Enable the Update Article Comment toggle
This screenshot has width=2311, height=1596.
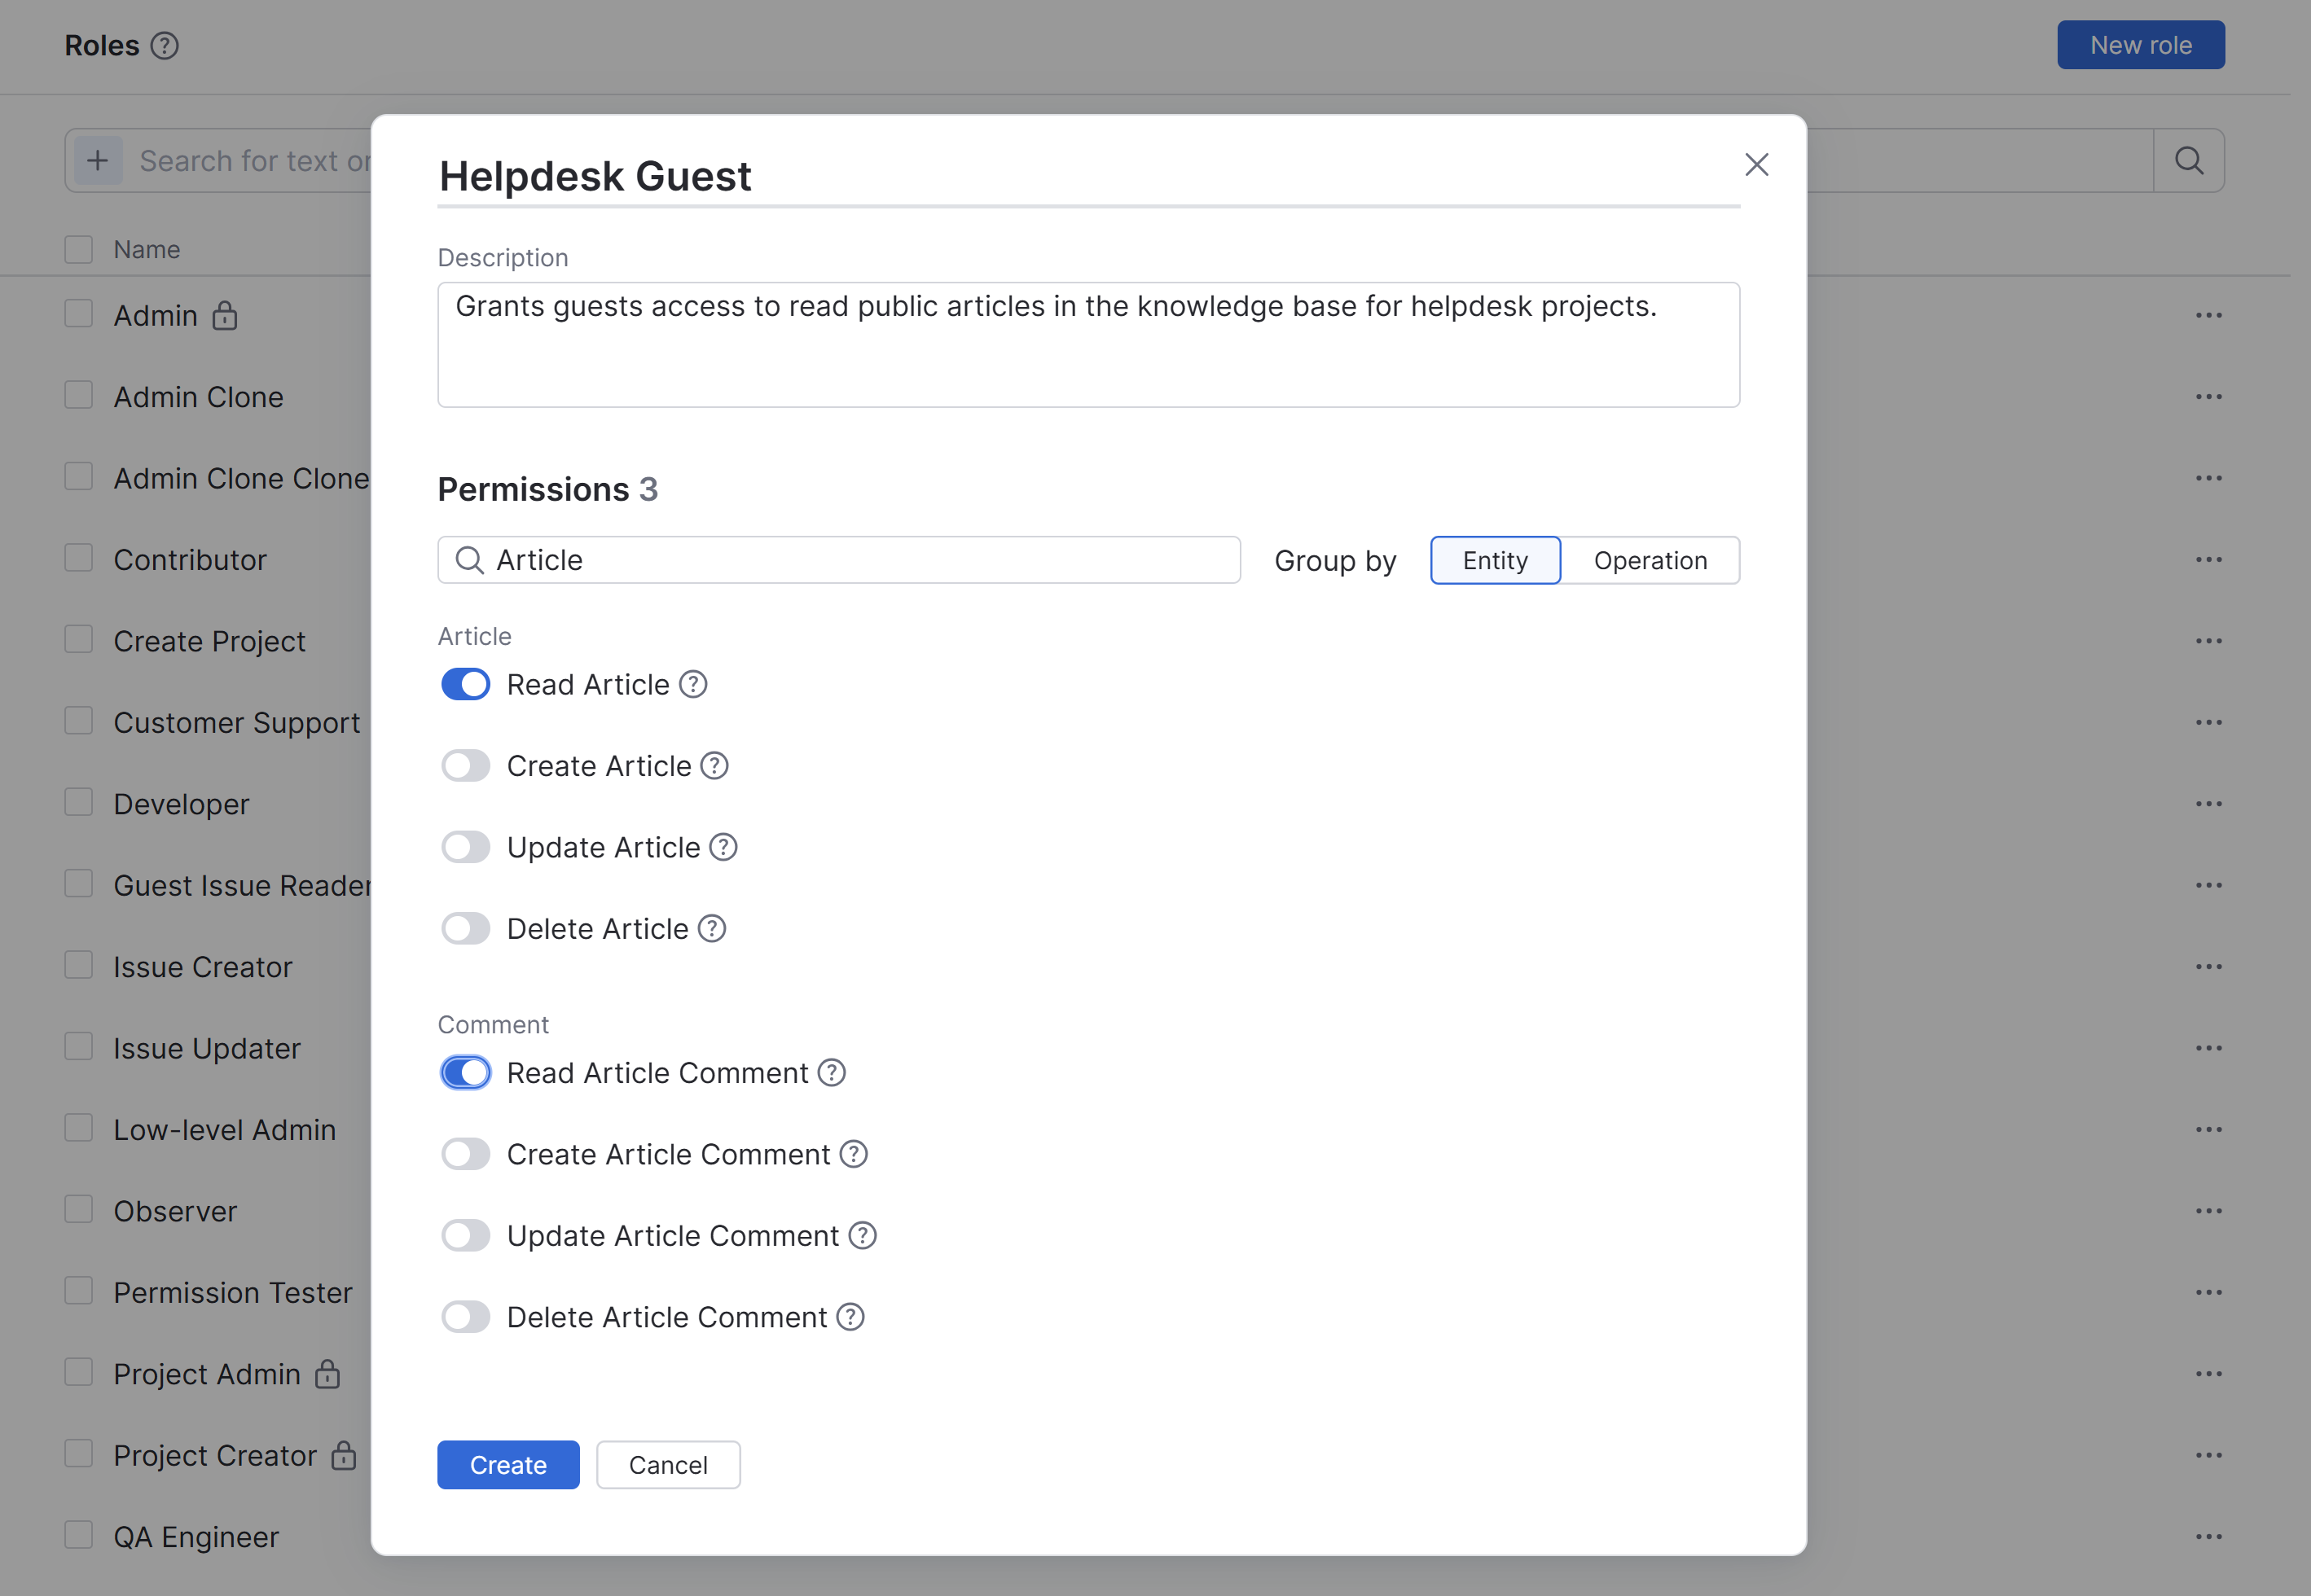pos(465,1236)
